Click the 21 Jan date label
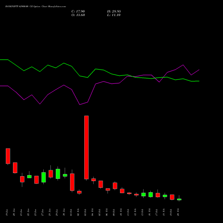Image resolution: width=223 pixels, height=223 pixels. pos(21,212)
